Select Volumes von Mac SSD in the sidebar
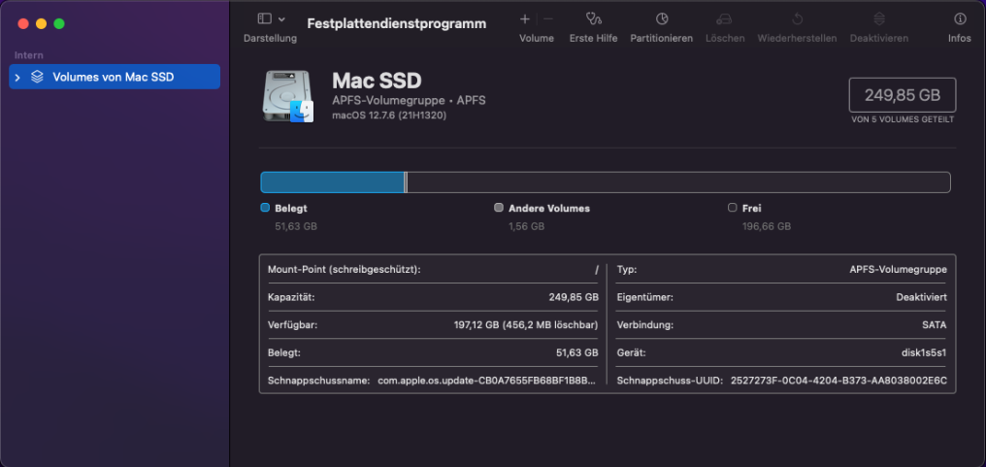 pos(115,77)
